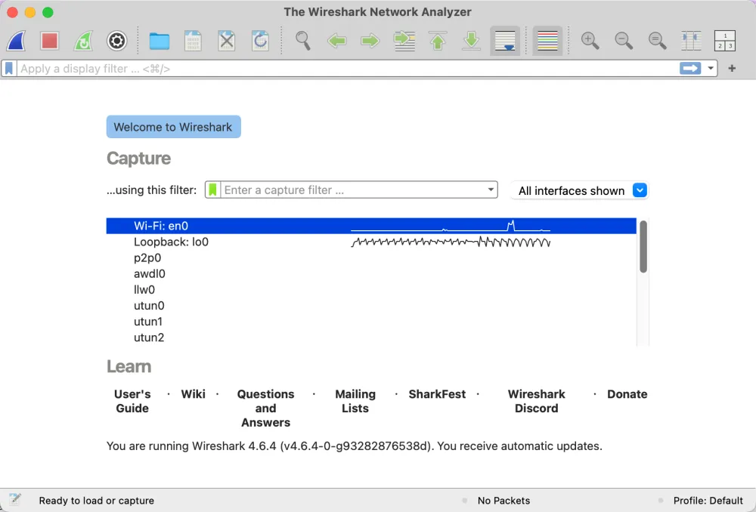
Task: Go back to previous packet arrow
Action: (x=336, y=41)
